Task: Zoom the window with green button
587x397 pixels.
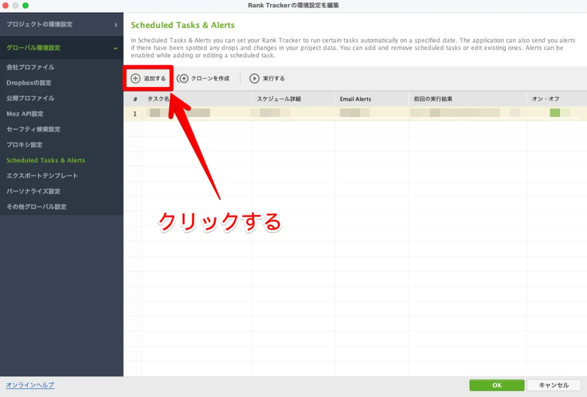Action: pos(25,5)
